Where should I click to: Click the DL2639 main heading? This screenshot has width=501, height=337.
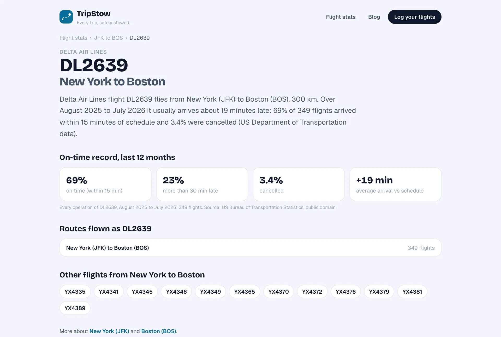[94, 65]
